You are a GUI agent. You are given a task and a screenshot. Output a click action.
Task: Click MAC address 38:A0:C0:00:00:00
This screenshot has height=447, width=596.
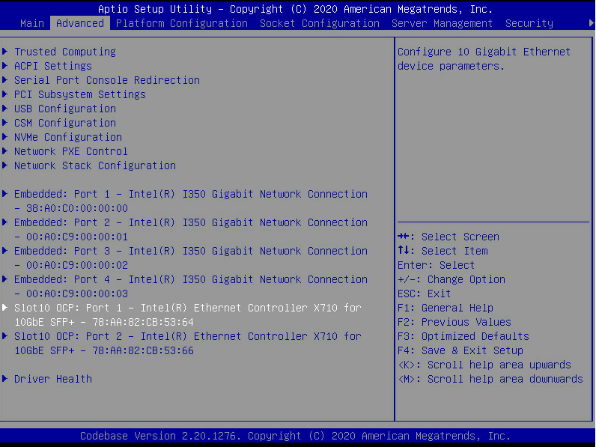tap(77, 208)
